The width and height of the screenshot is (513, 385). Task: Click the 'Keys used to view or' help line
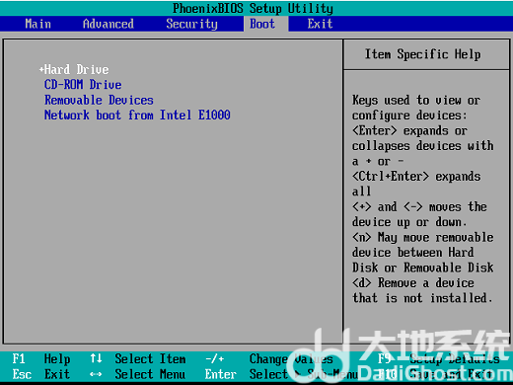(x=416, y=100)
